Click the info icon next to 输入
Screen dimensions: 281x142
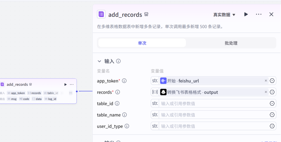(119, 61)
